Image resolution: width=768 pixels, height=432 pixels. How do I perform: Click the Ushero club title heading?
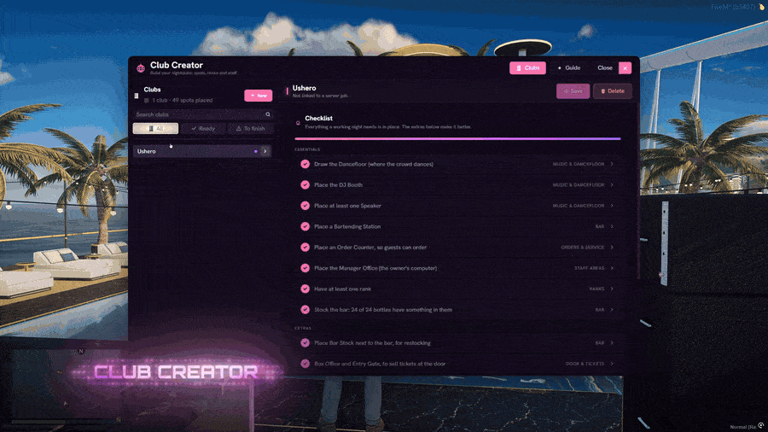(x=304, y=88)
